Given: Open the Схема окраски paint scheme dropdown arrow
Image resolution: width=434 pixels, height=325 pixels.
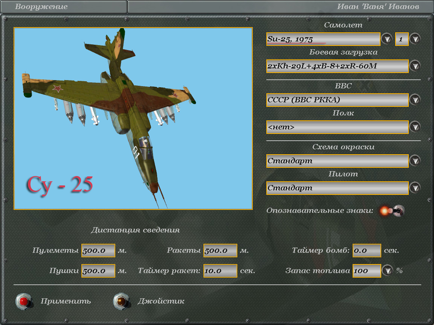Looking at the screenshot, I should pyautogui.click(x=415, y=161).
